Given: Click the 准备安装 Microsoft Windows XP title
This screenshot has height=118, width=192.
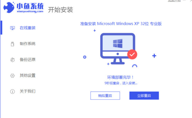Looking at the screenshot, I should pyautogui.click(x=121, y=24).
